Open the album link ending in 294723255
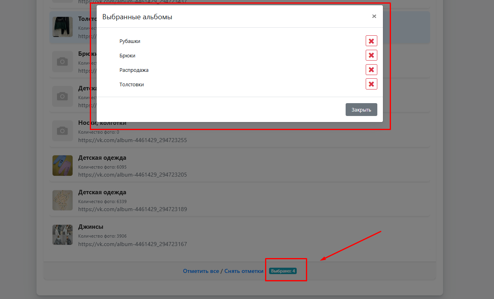 (x=132, y=140)
